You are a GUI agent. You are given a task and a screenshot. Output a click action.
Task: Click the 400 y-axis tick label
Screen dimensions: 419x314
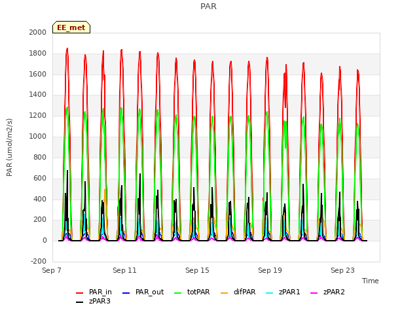[x=40, y=199]
